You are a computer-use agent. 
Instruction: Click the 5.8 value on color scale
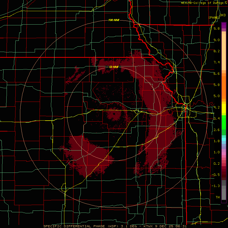click(x=217, y=85)
